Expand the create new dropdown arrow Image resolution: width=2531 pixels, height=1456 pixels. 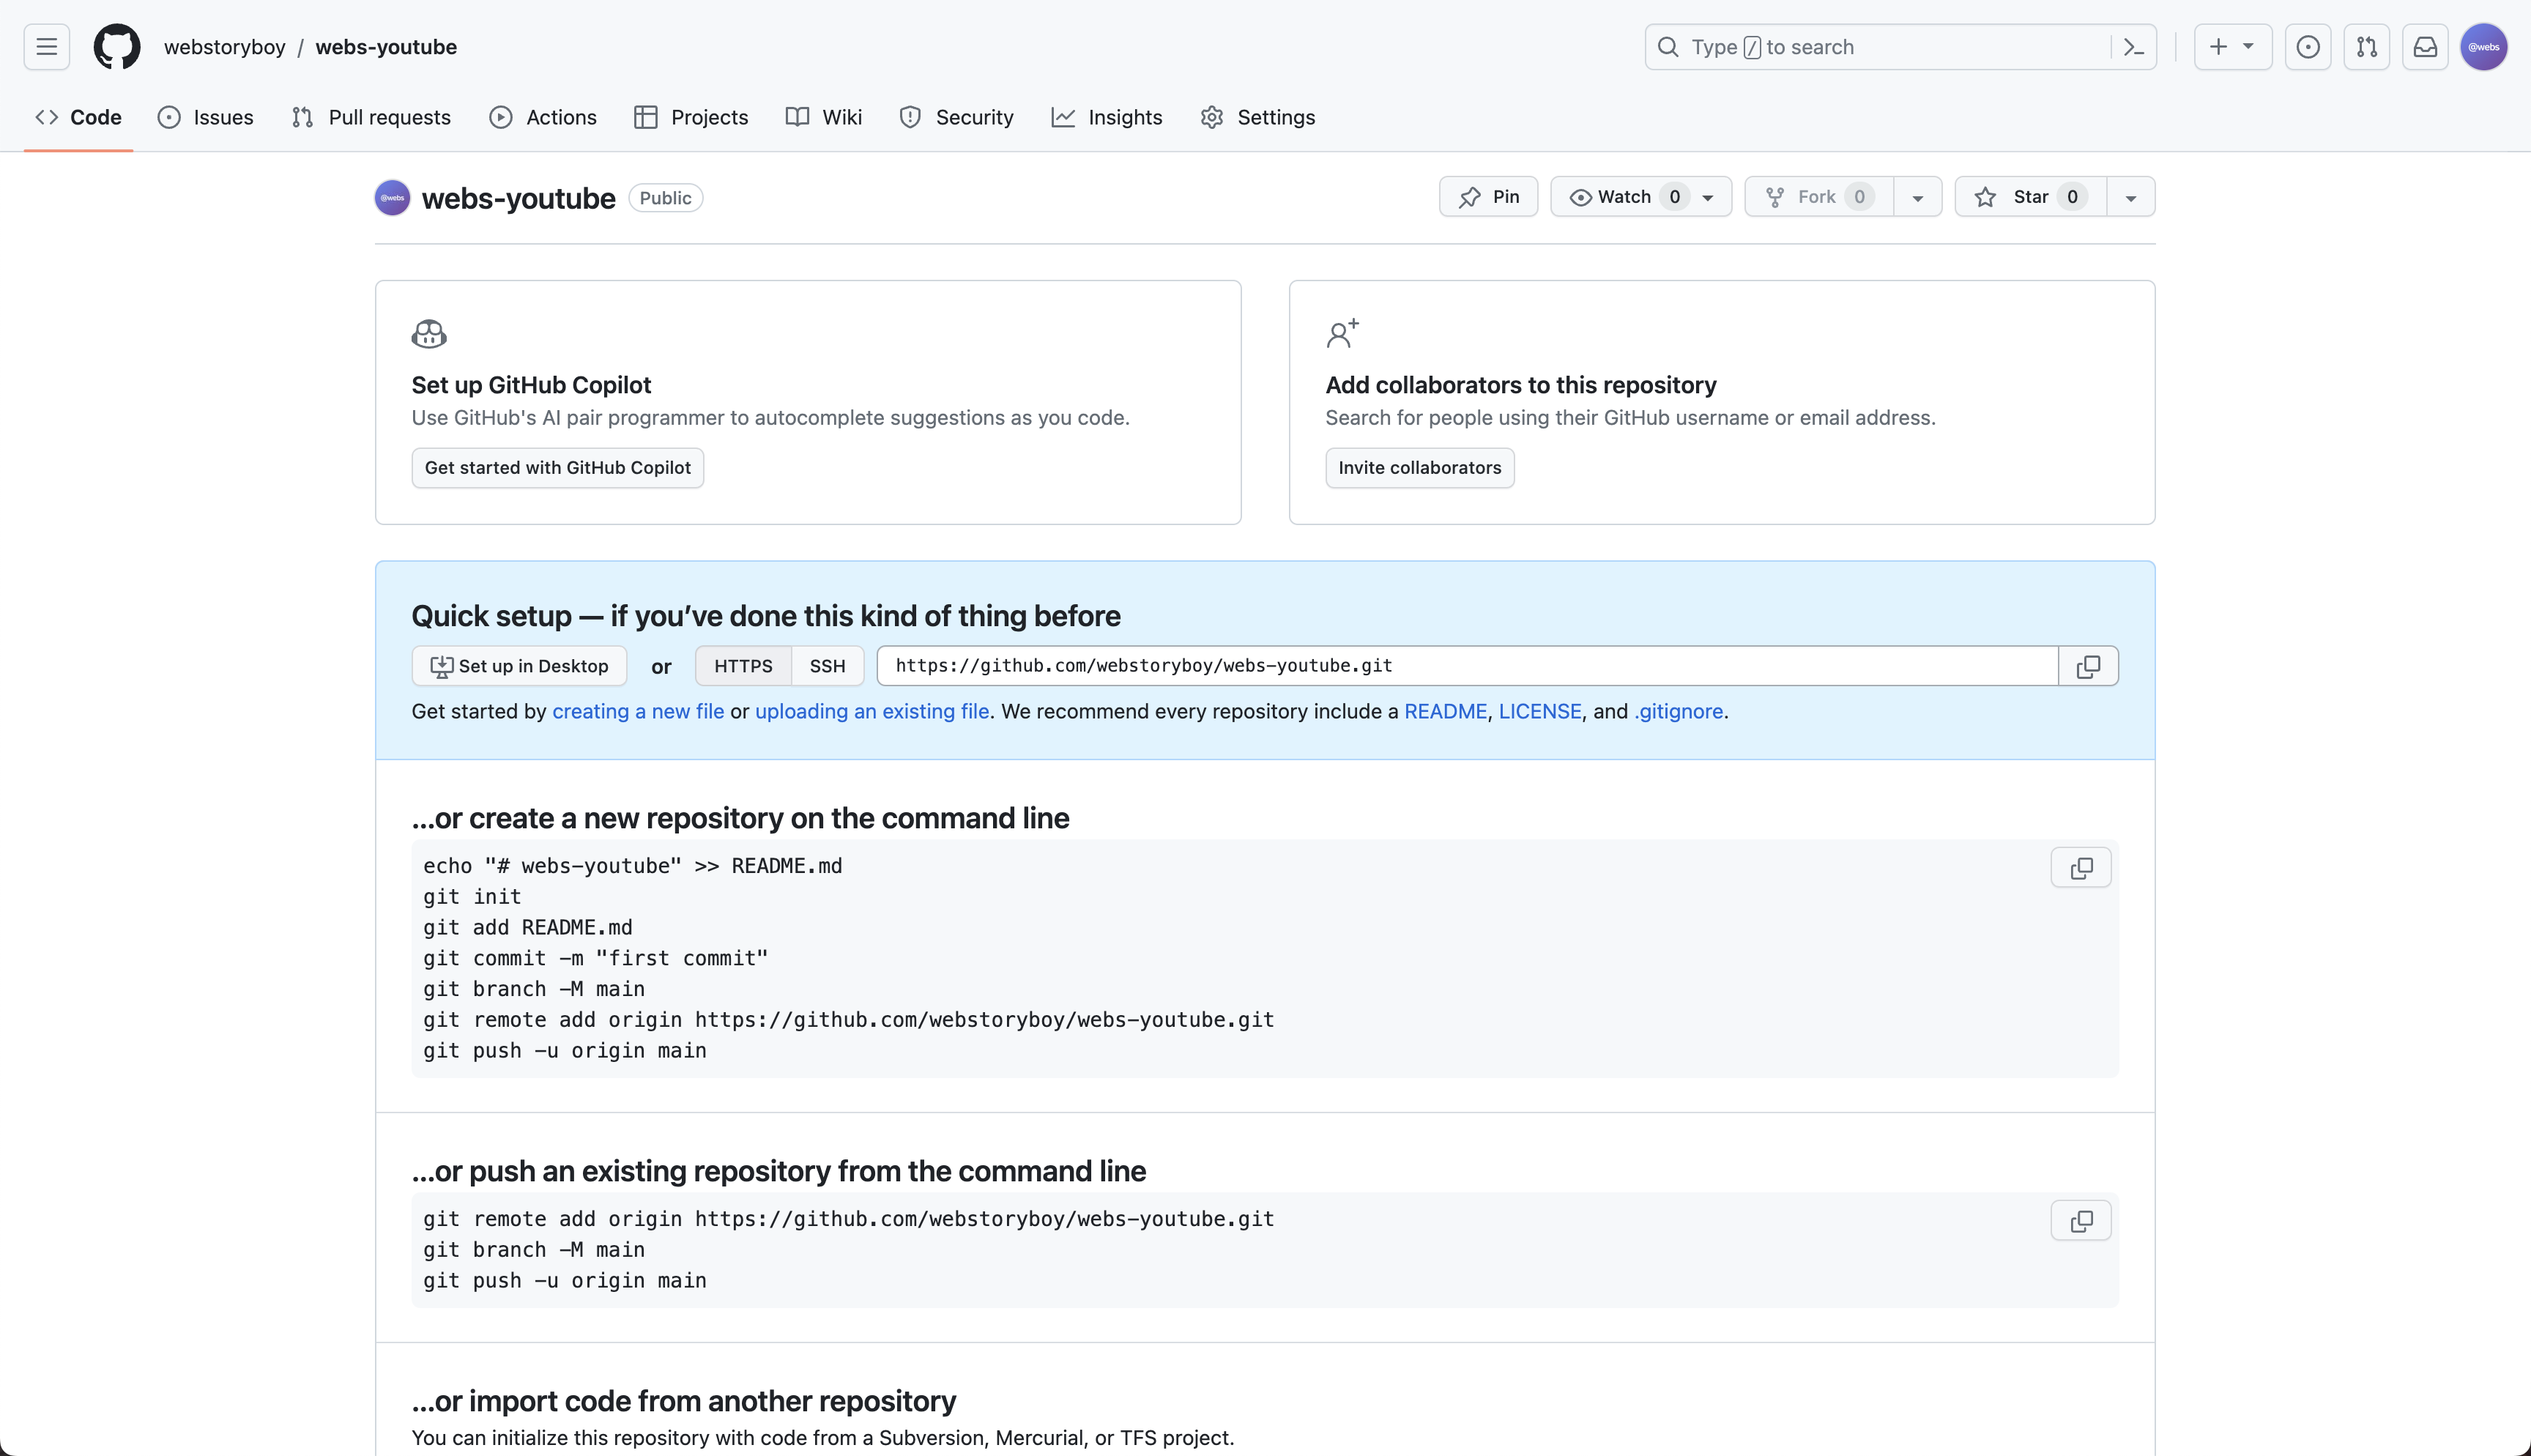[2249, 47]
